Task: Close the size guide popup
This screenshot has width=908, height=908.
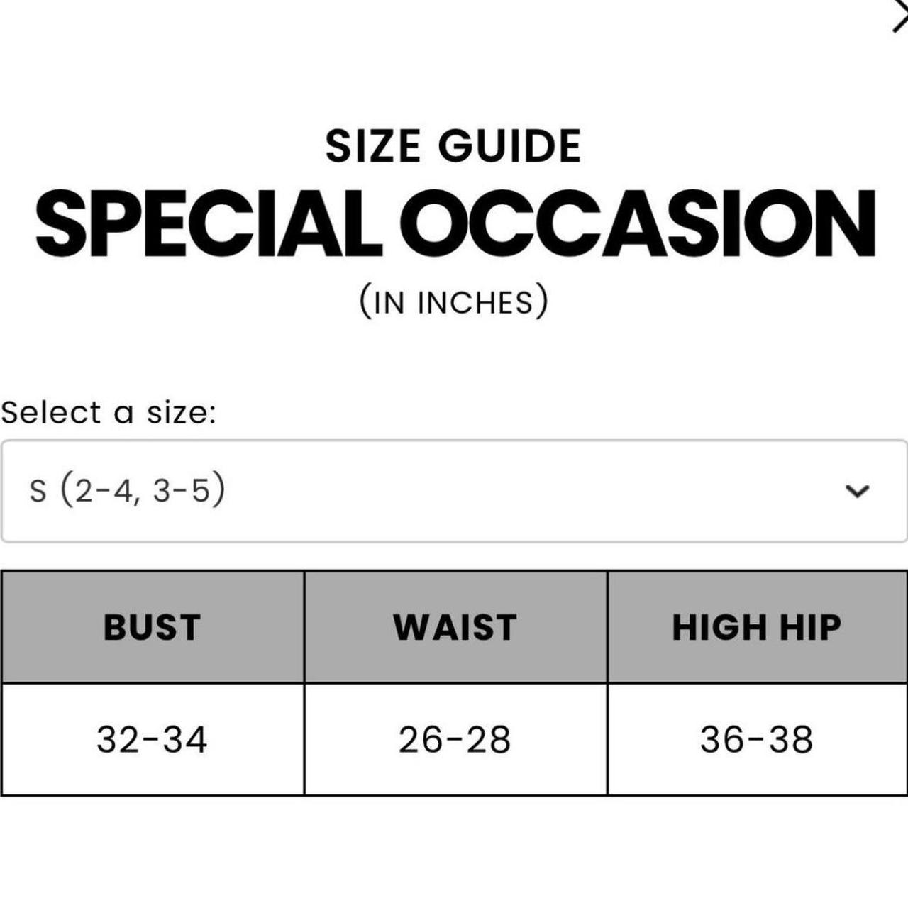Action: coord(899,17)
